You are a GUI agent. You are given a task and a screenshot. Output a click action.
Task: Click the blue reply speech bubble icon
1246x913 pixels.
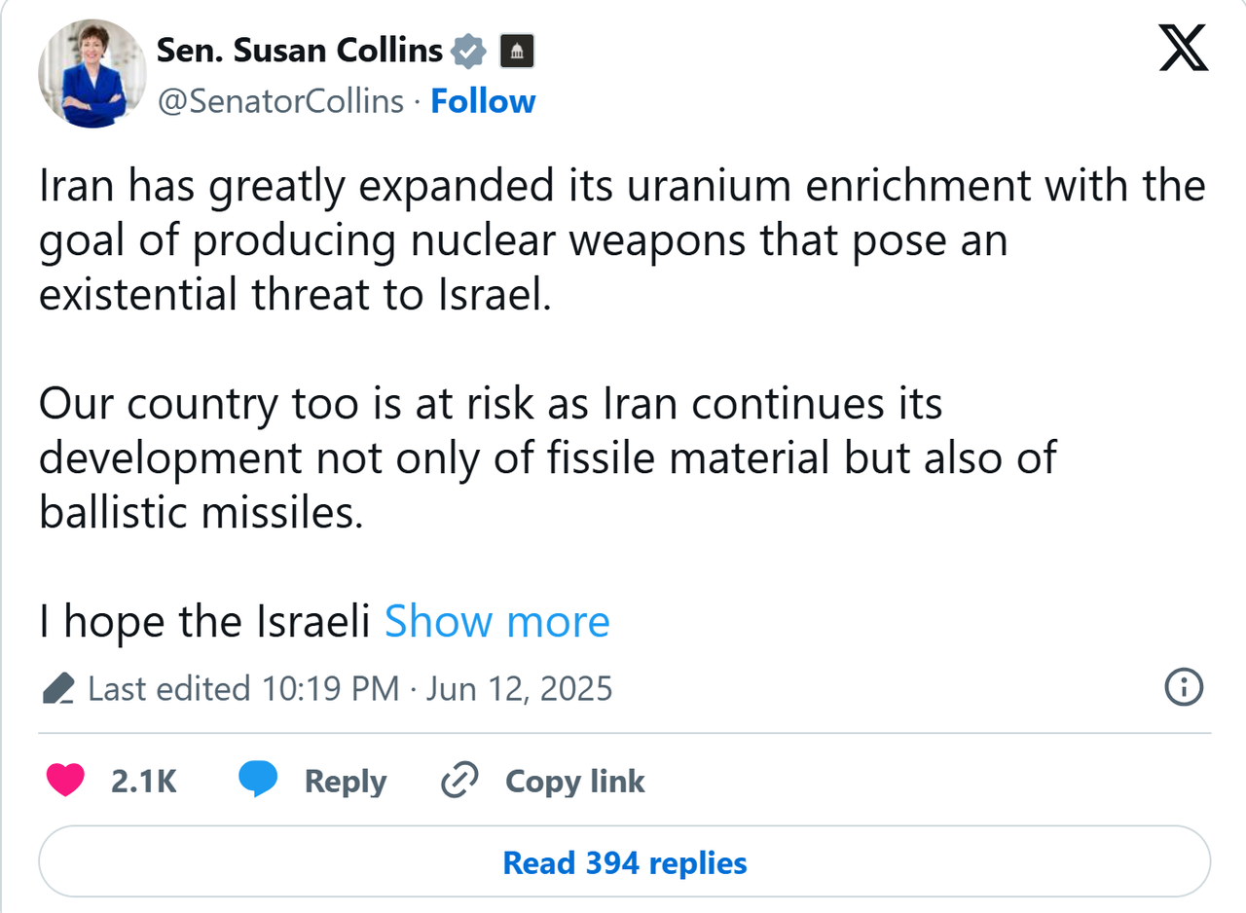258,781
